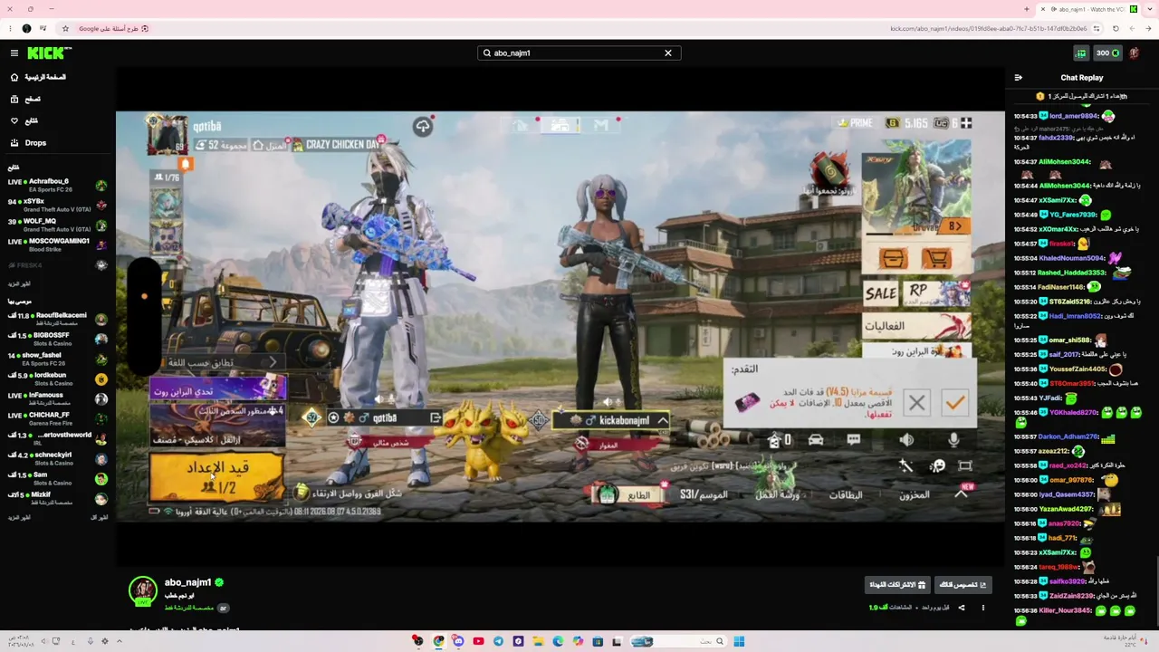Go to the home page sidebar item
This screenshot has height=652, width=1159.
click(36, 77)
